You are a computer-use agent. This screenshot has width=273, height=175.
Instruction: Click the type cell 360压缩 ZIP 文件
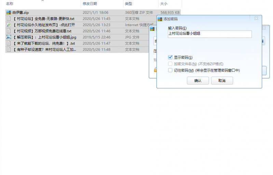139,13
